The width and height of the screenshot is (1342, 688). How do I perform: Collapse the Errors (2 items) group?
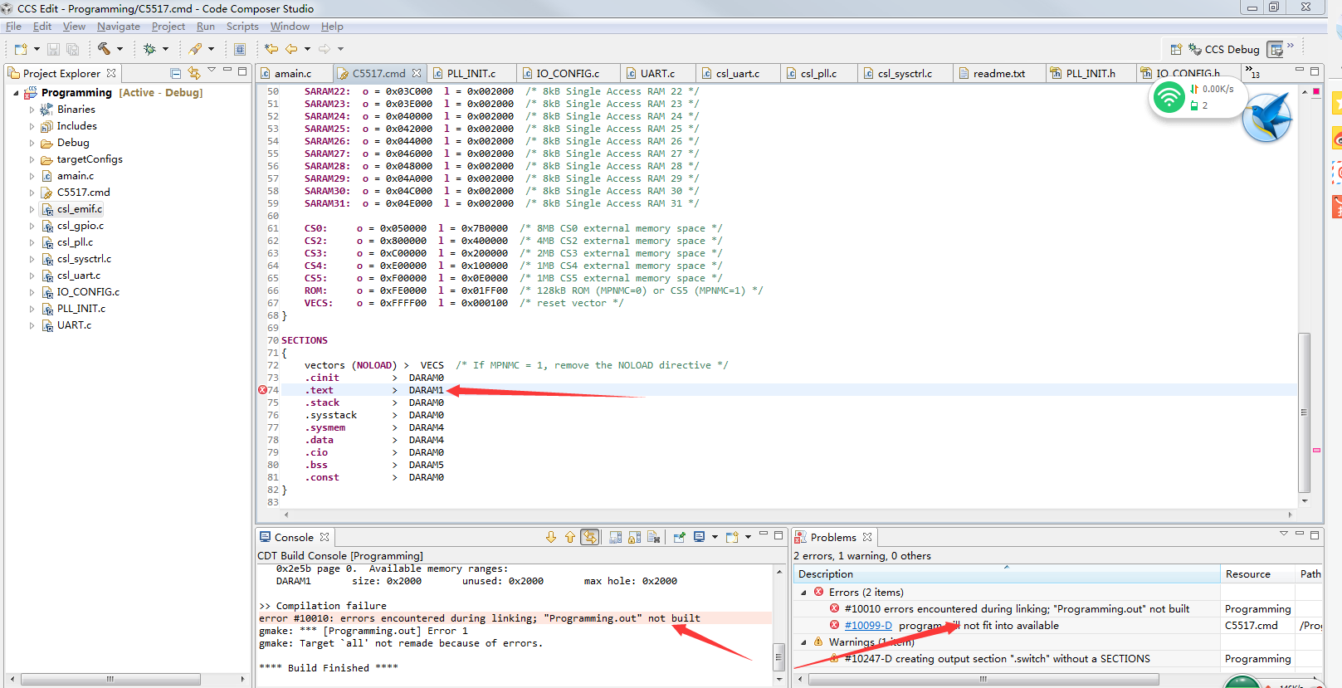coord(803,593)
